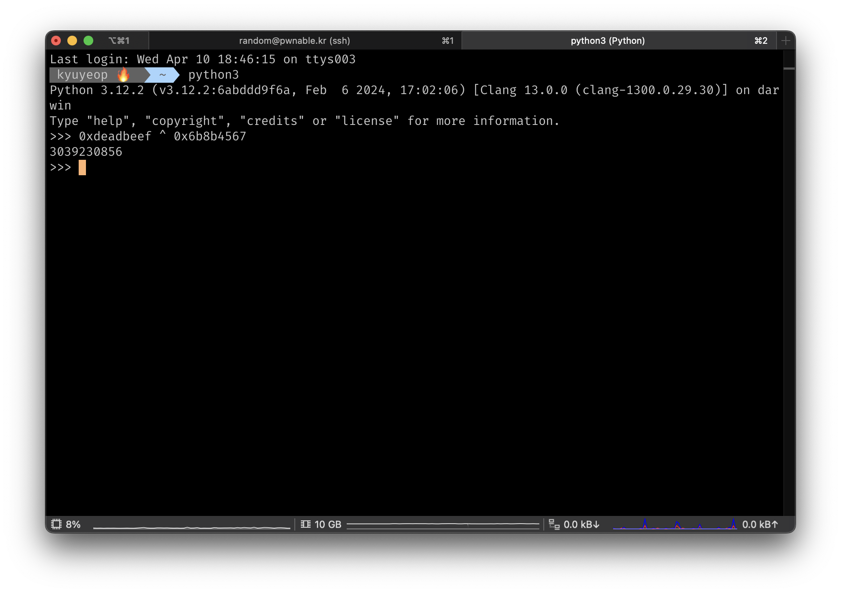Viewport: 841px width, 593px height.
Task: Click the network icon before 0.0 kB↓
Action: [x=554, y=524]
